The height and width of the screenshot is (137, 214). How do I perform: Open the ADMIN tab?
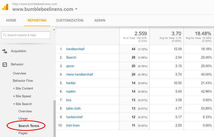click(100, 20)
